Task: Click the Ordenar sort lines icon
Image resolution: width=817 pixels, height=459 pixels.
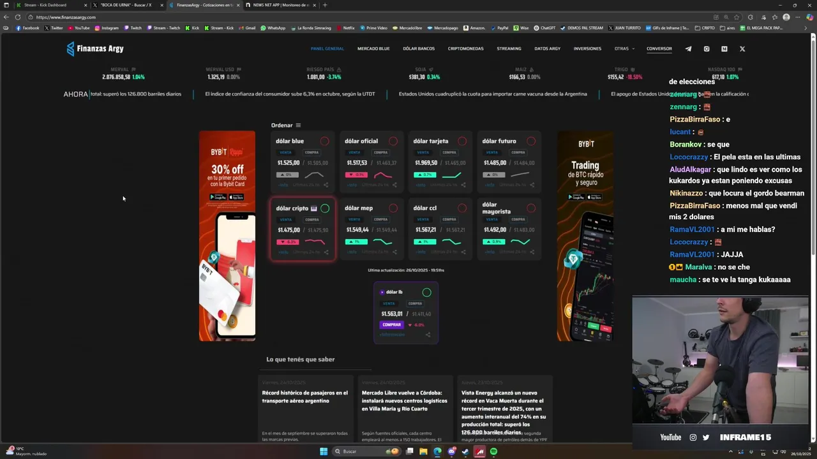Action: tap(298, 126)
